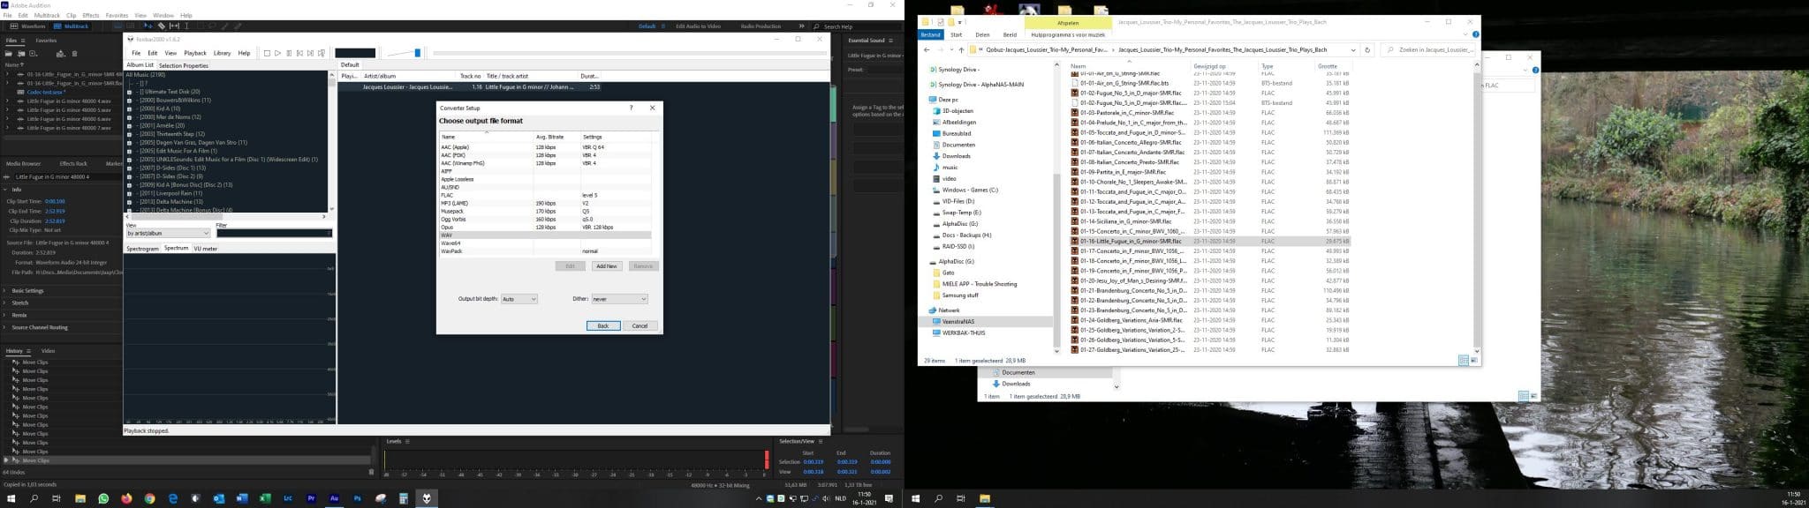1809x508 pixels.
Task: Open the Effects menu in Adobe Audition
Action: [x=91, y=15]
